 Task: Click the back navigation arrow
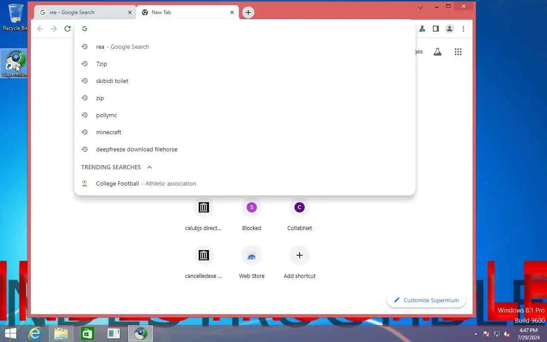(x=40, y=29)
